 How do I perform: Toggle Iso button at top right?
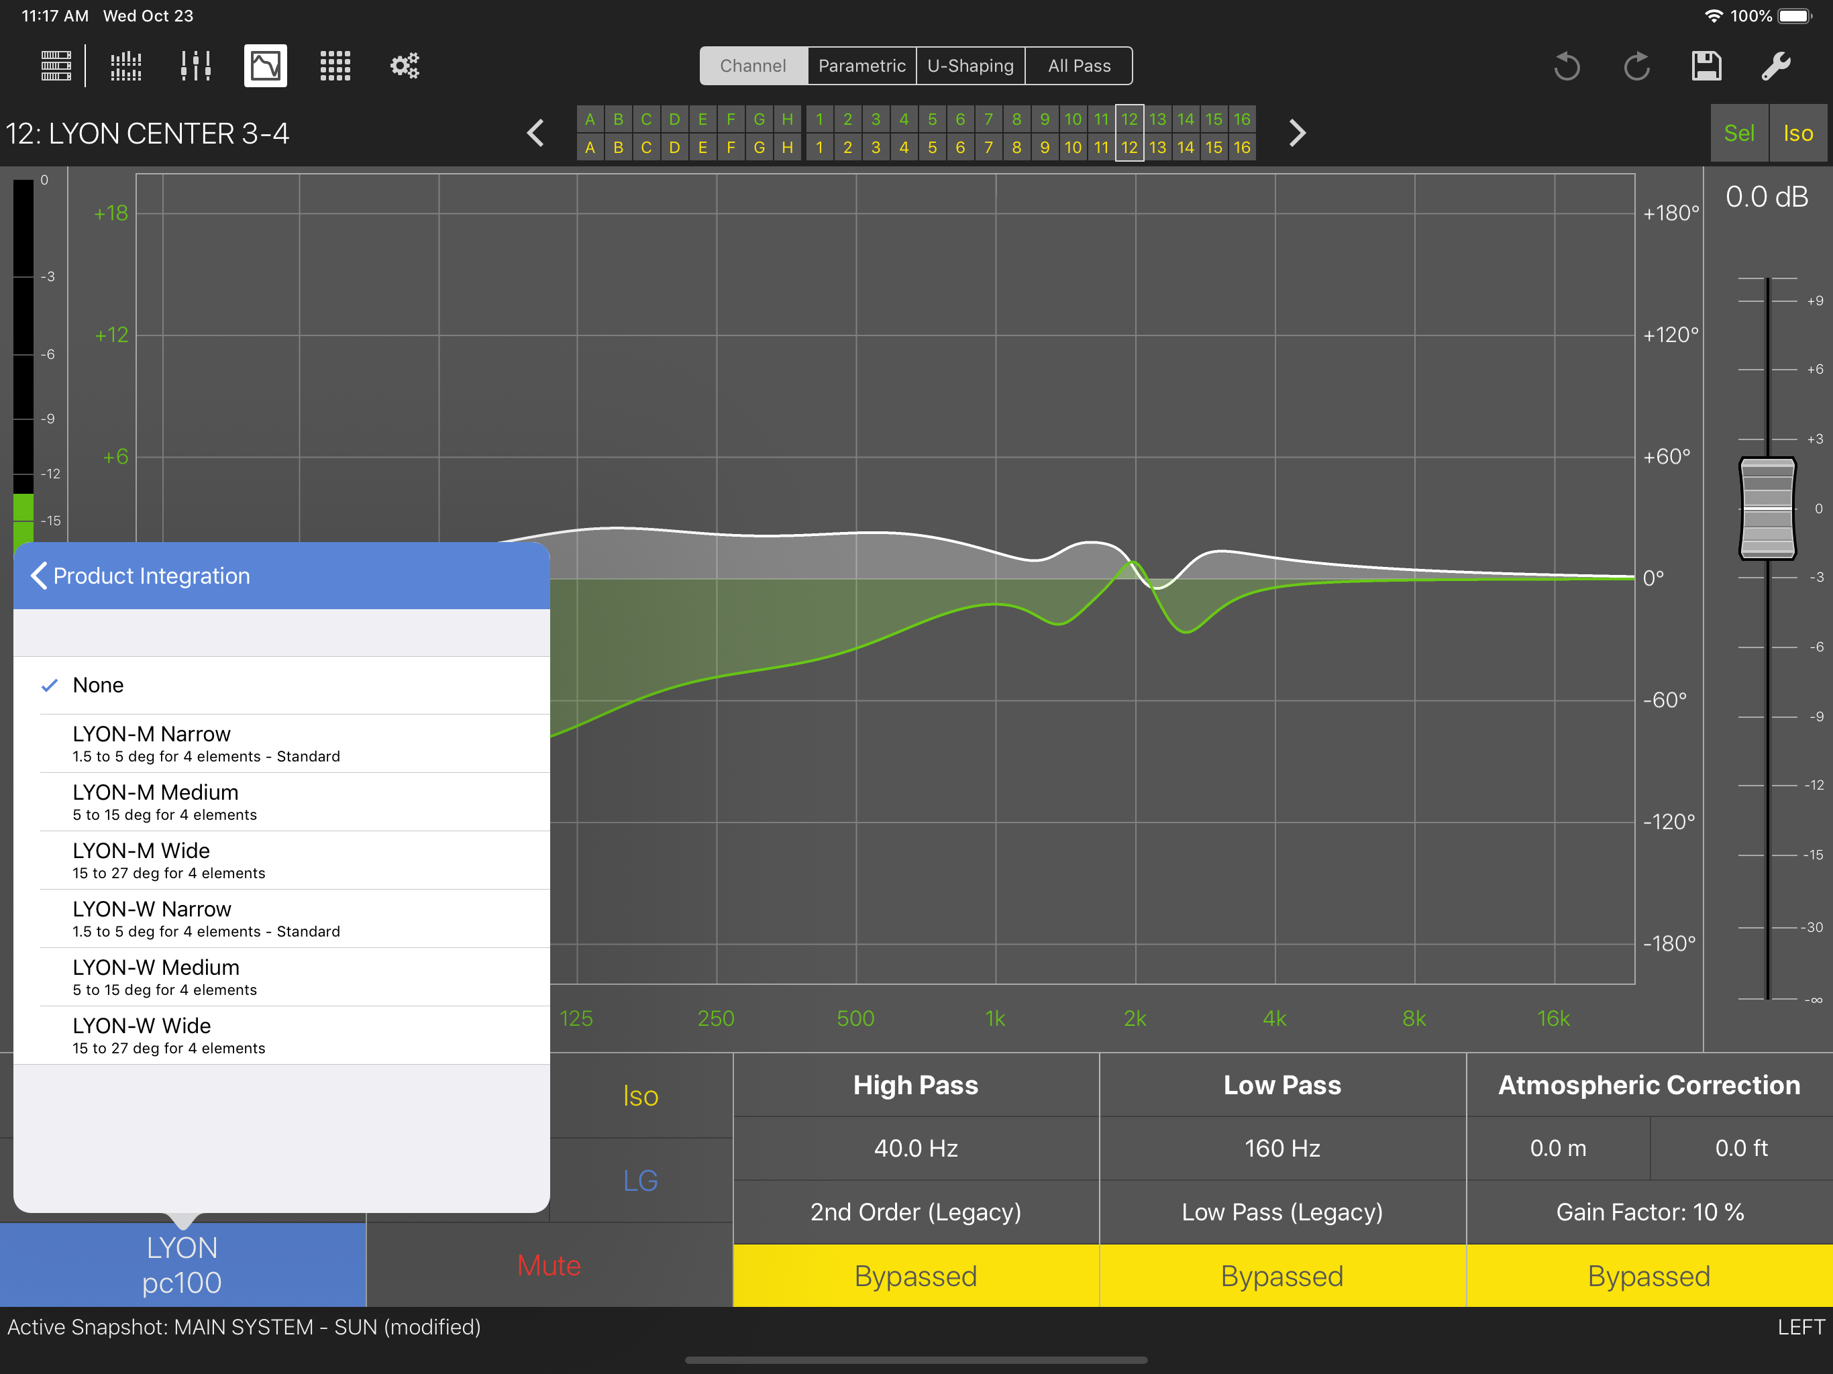pyautogui.click(x=1798, y=134)
